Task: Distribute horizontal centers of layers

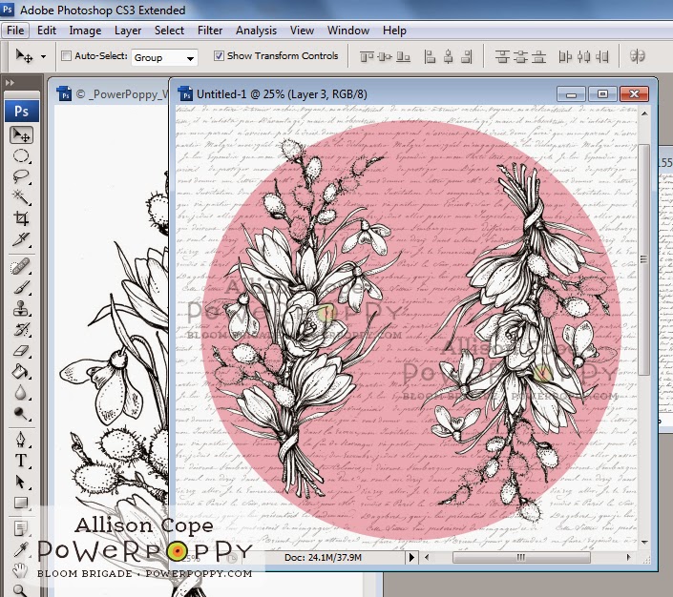Action: (x=583, y=56)
